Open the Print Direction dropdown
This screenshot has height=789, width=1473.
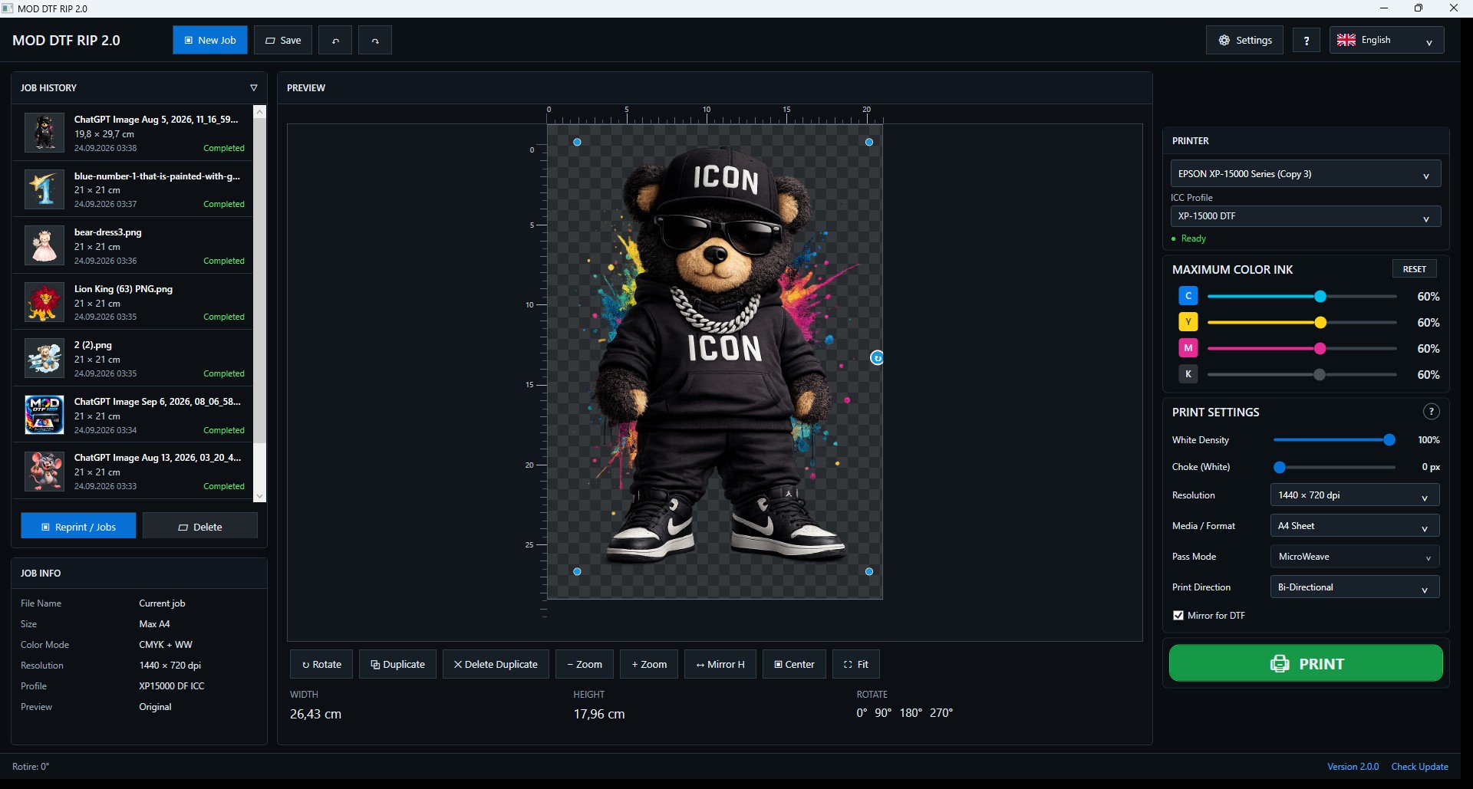[1355, 587]
